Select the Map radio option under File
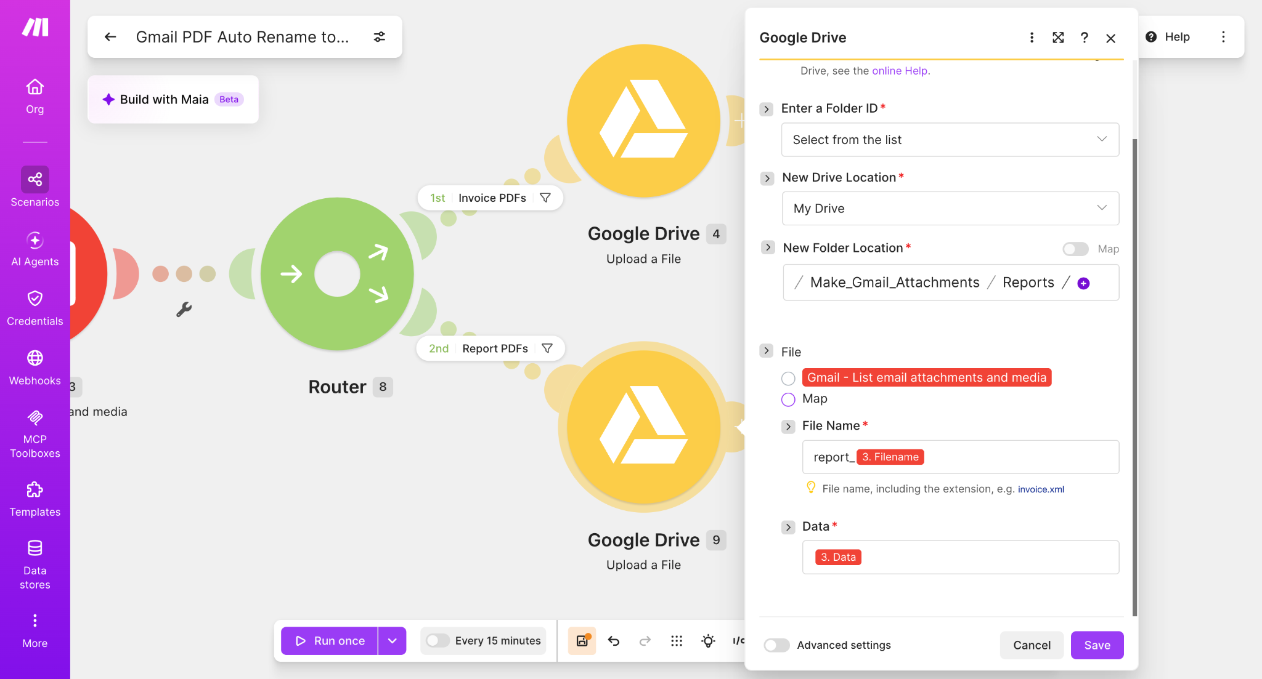This screenshot has height=679, width=1262. [x=788, y=400]
